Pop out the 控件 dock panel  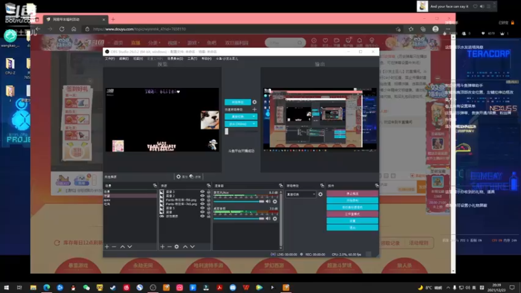tap(376, 186)
